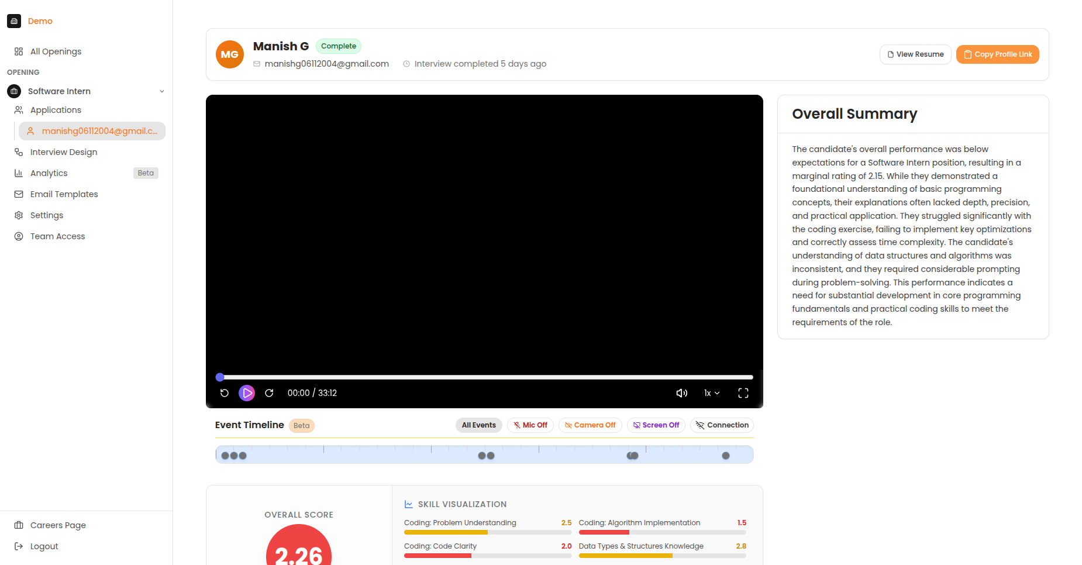This screenshot has height=565, width=1082.
Task: Click the Demo workspace logo icon
Action: [x=14, y=21]
